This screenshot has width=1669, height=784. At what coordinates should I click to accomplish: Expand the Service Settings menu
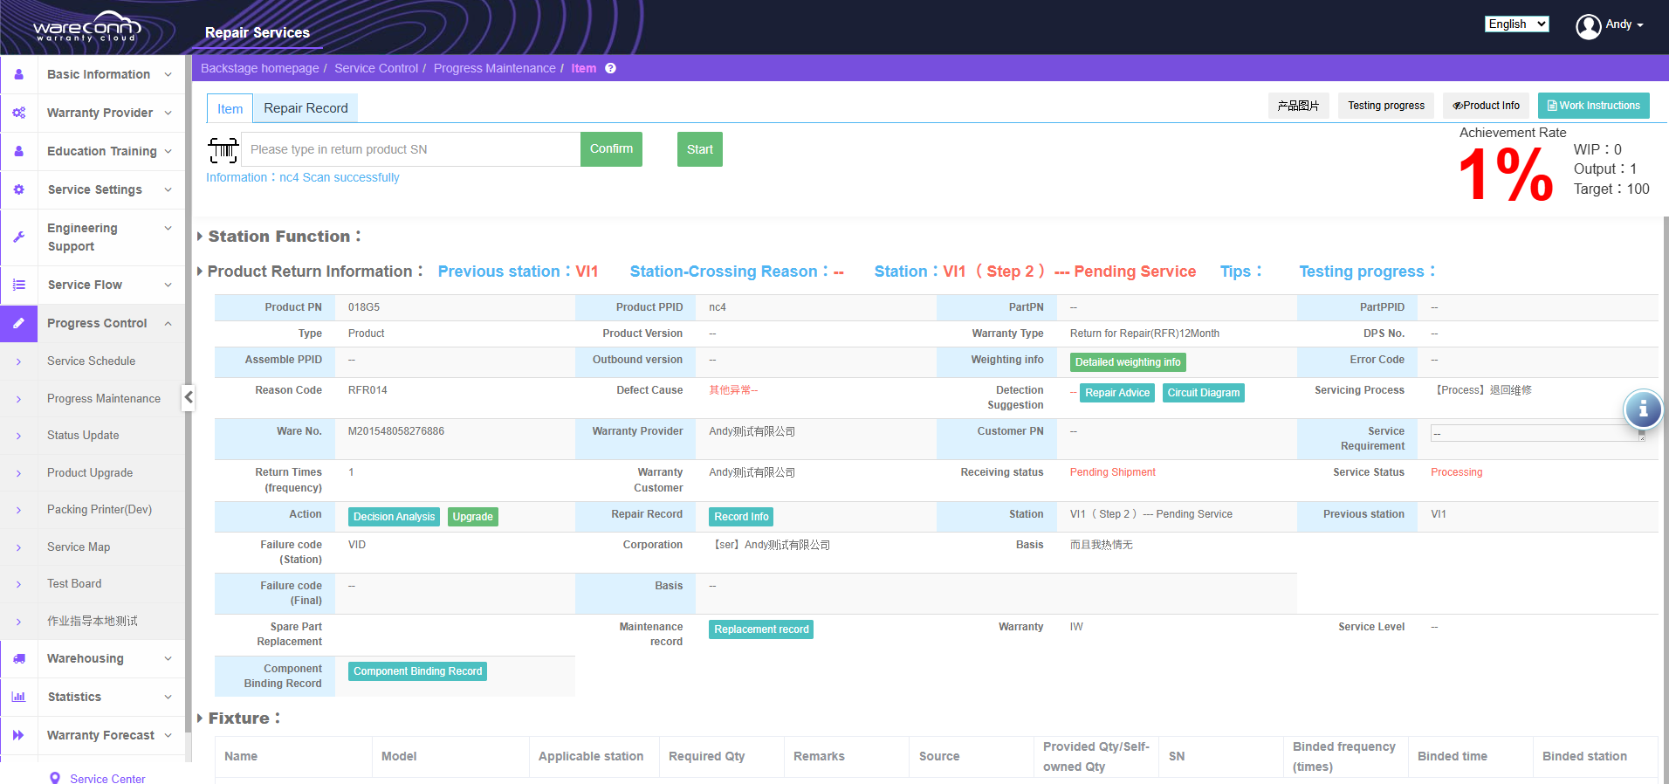(x=168, y=189)
